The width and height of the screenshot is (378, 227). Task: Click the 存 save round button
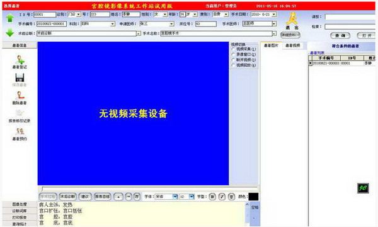pos(137,197)
